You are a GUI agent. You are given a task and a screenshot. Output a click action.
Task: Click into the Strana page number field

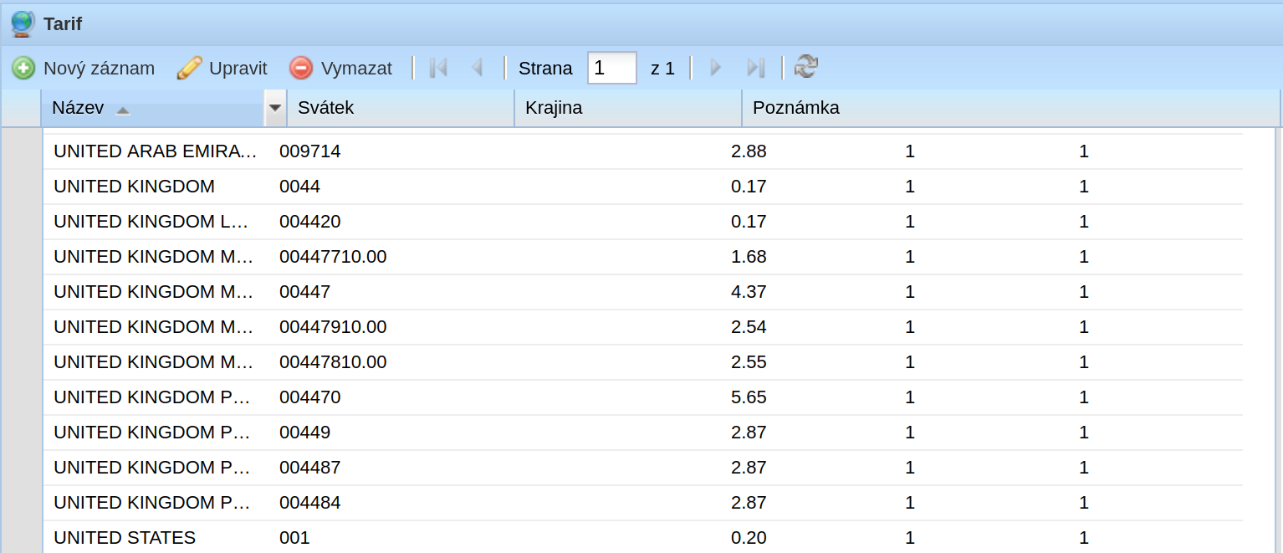(x=612, y=68)
